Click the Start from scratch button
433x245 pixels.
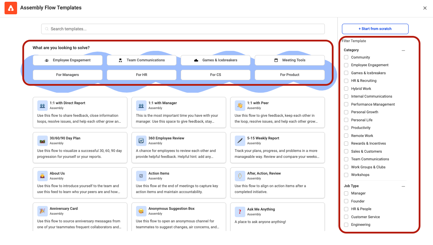(x=375, y=29)
